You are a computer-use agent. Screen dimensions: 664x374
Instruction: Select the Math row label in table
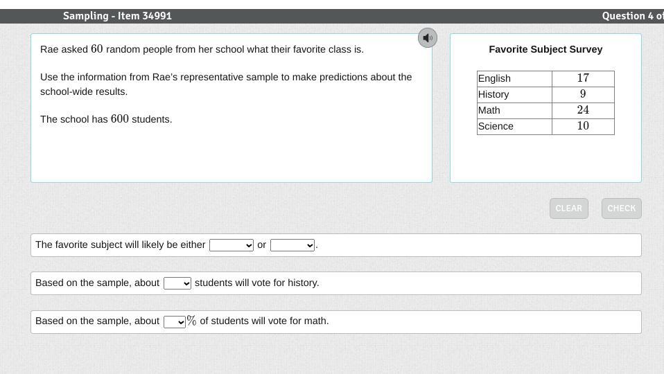click(x=489, y=110)
